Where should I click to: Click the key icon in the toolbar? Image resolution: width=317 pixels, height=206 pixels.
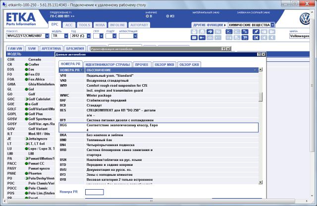[202, 38]
